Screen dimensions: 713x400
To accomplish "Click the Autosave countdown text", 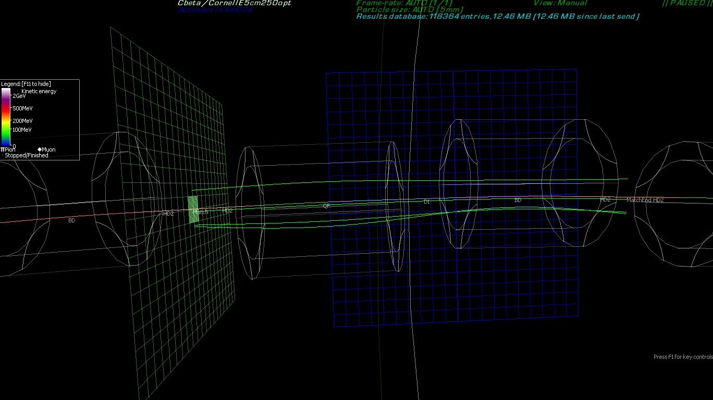I will 215,10.
